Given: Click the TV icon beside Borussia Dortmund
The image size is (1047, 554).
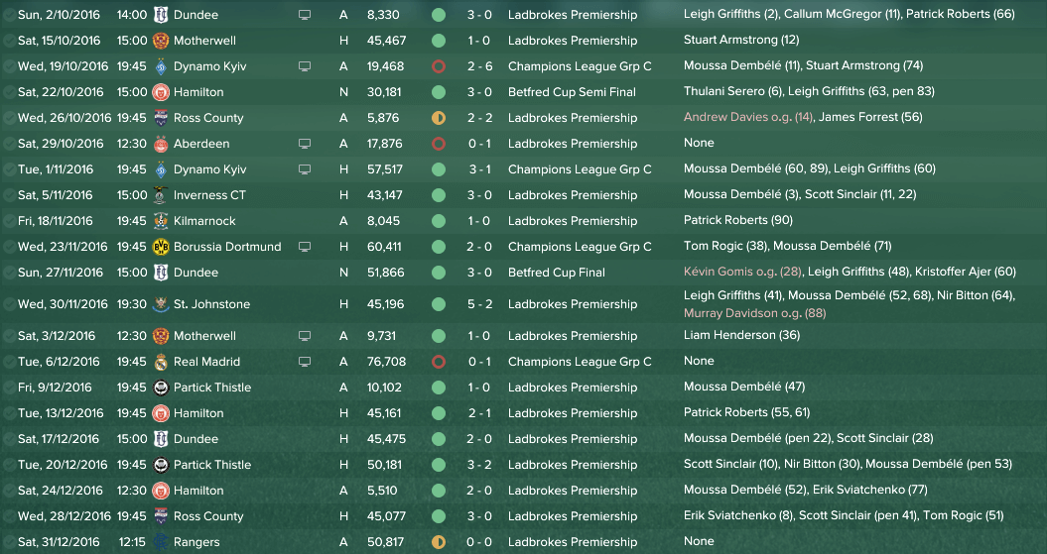Looking at the screenshot, I should click(305, 247).
